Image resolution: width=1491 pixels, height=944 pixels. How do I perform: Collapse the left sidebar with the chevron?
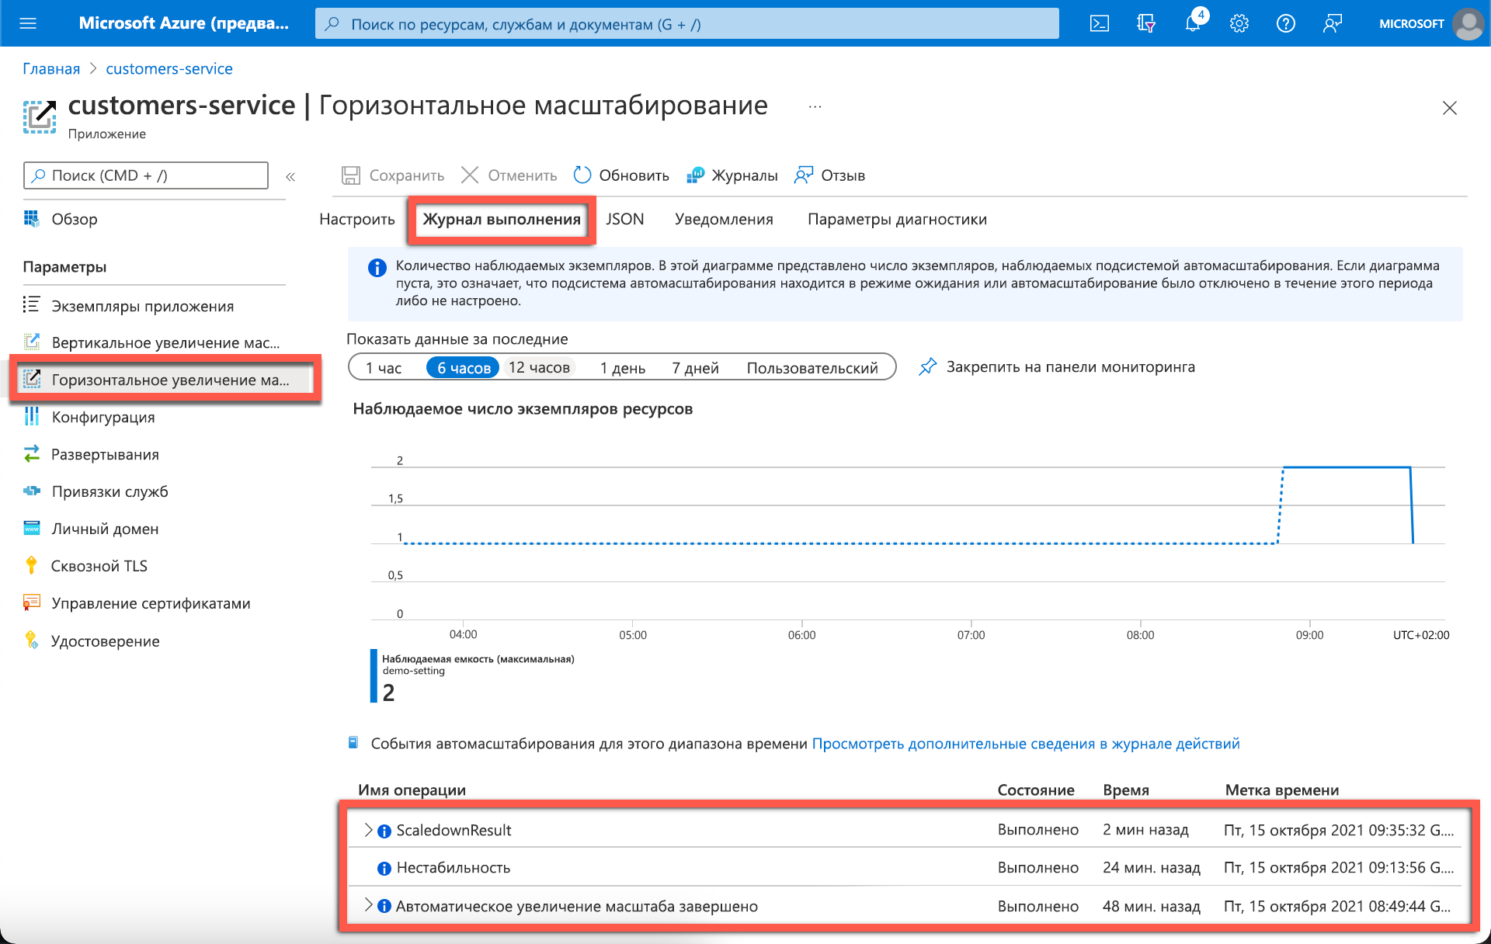tap(290, 177)
